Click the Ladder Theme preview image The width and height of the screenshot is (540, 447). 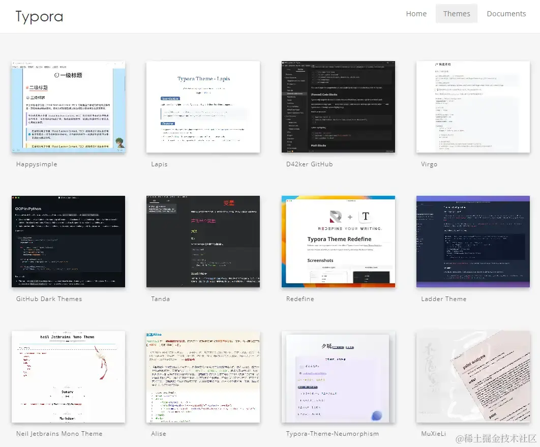tap(473, 242)
